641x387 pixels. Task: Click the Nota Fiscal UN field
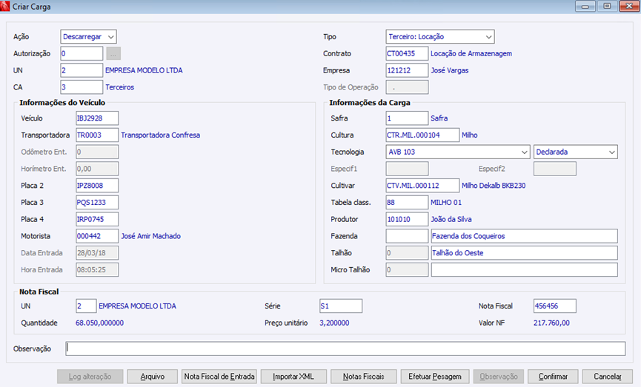click(x=86, y=306)
